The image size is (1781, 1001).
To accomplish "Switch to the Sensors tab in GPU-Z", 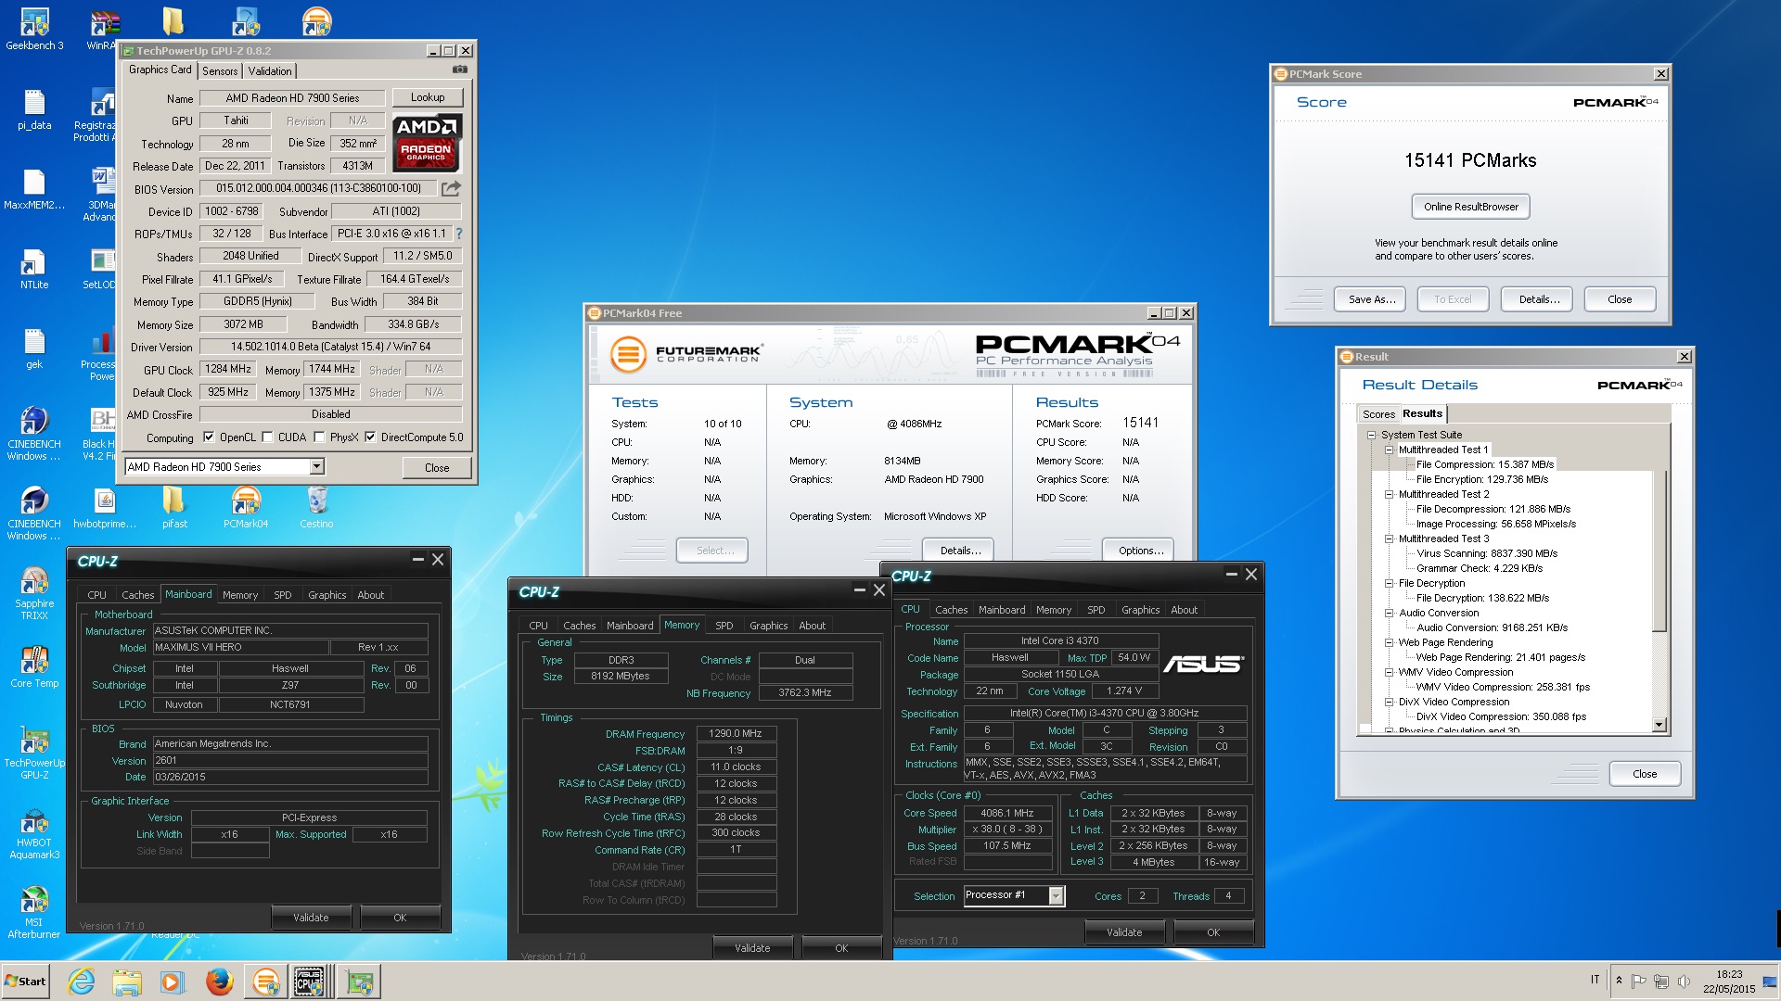I will 220,70.
